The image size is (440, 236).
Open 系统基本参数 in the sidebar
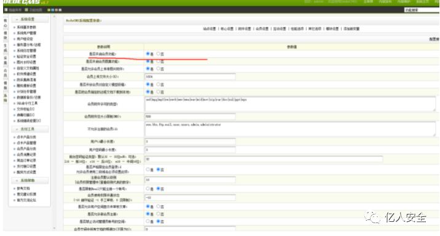coord(26,27)
